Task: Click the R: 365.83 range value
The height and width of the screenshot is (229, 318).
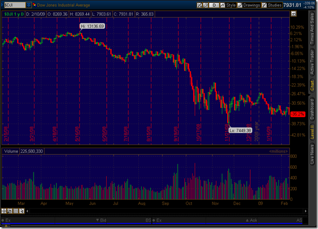Action: tap(145, 14)
